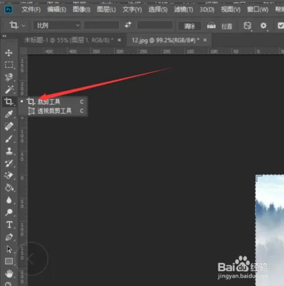Open the 图层(L) menu
Screen dimensions: 284x286
point(106,9)
